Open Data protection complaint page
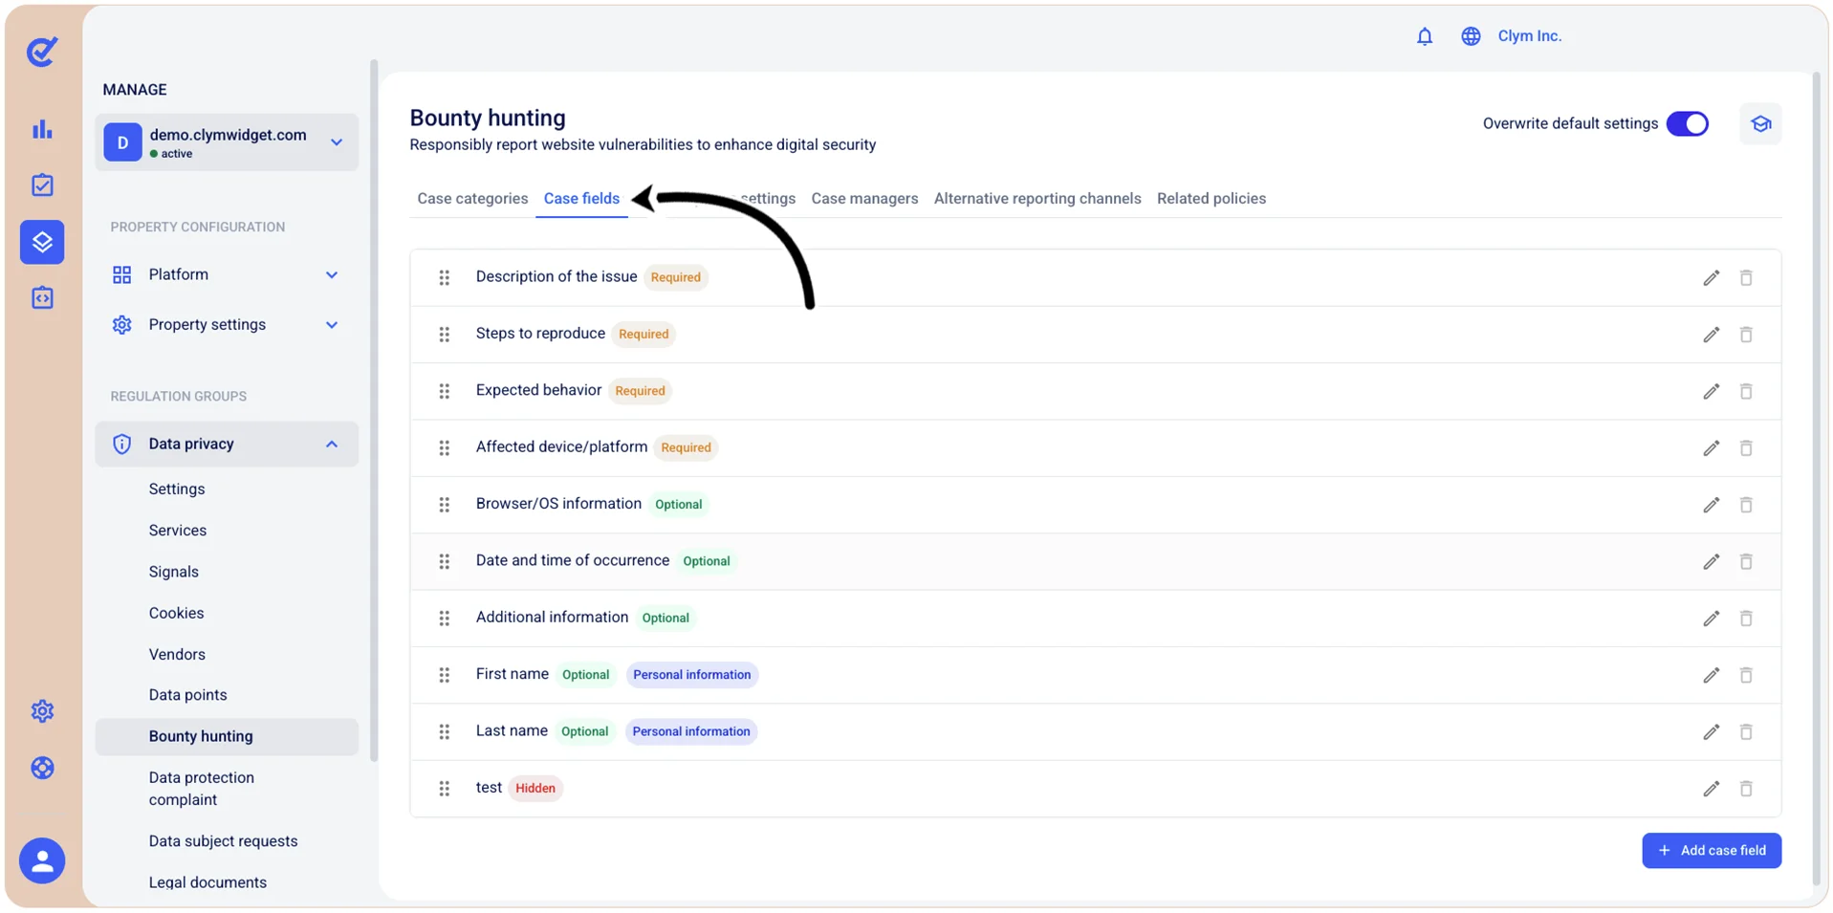 202,789
